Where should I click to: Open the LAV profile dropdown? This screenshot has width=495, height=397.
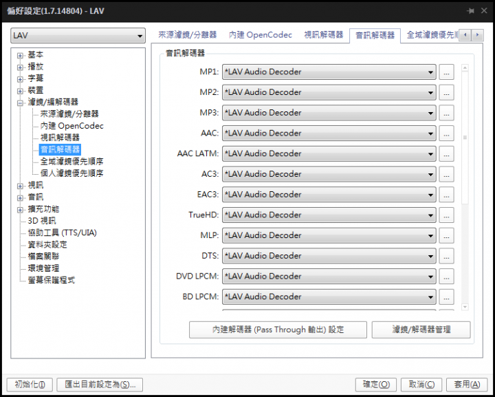(78, 35)
